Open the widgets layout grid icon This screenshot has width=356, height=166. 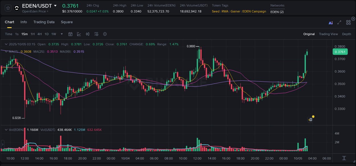(x=348, y=22)
